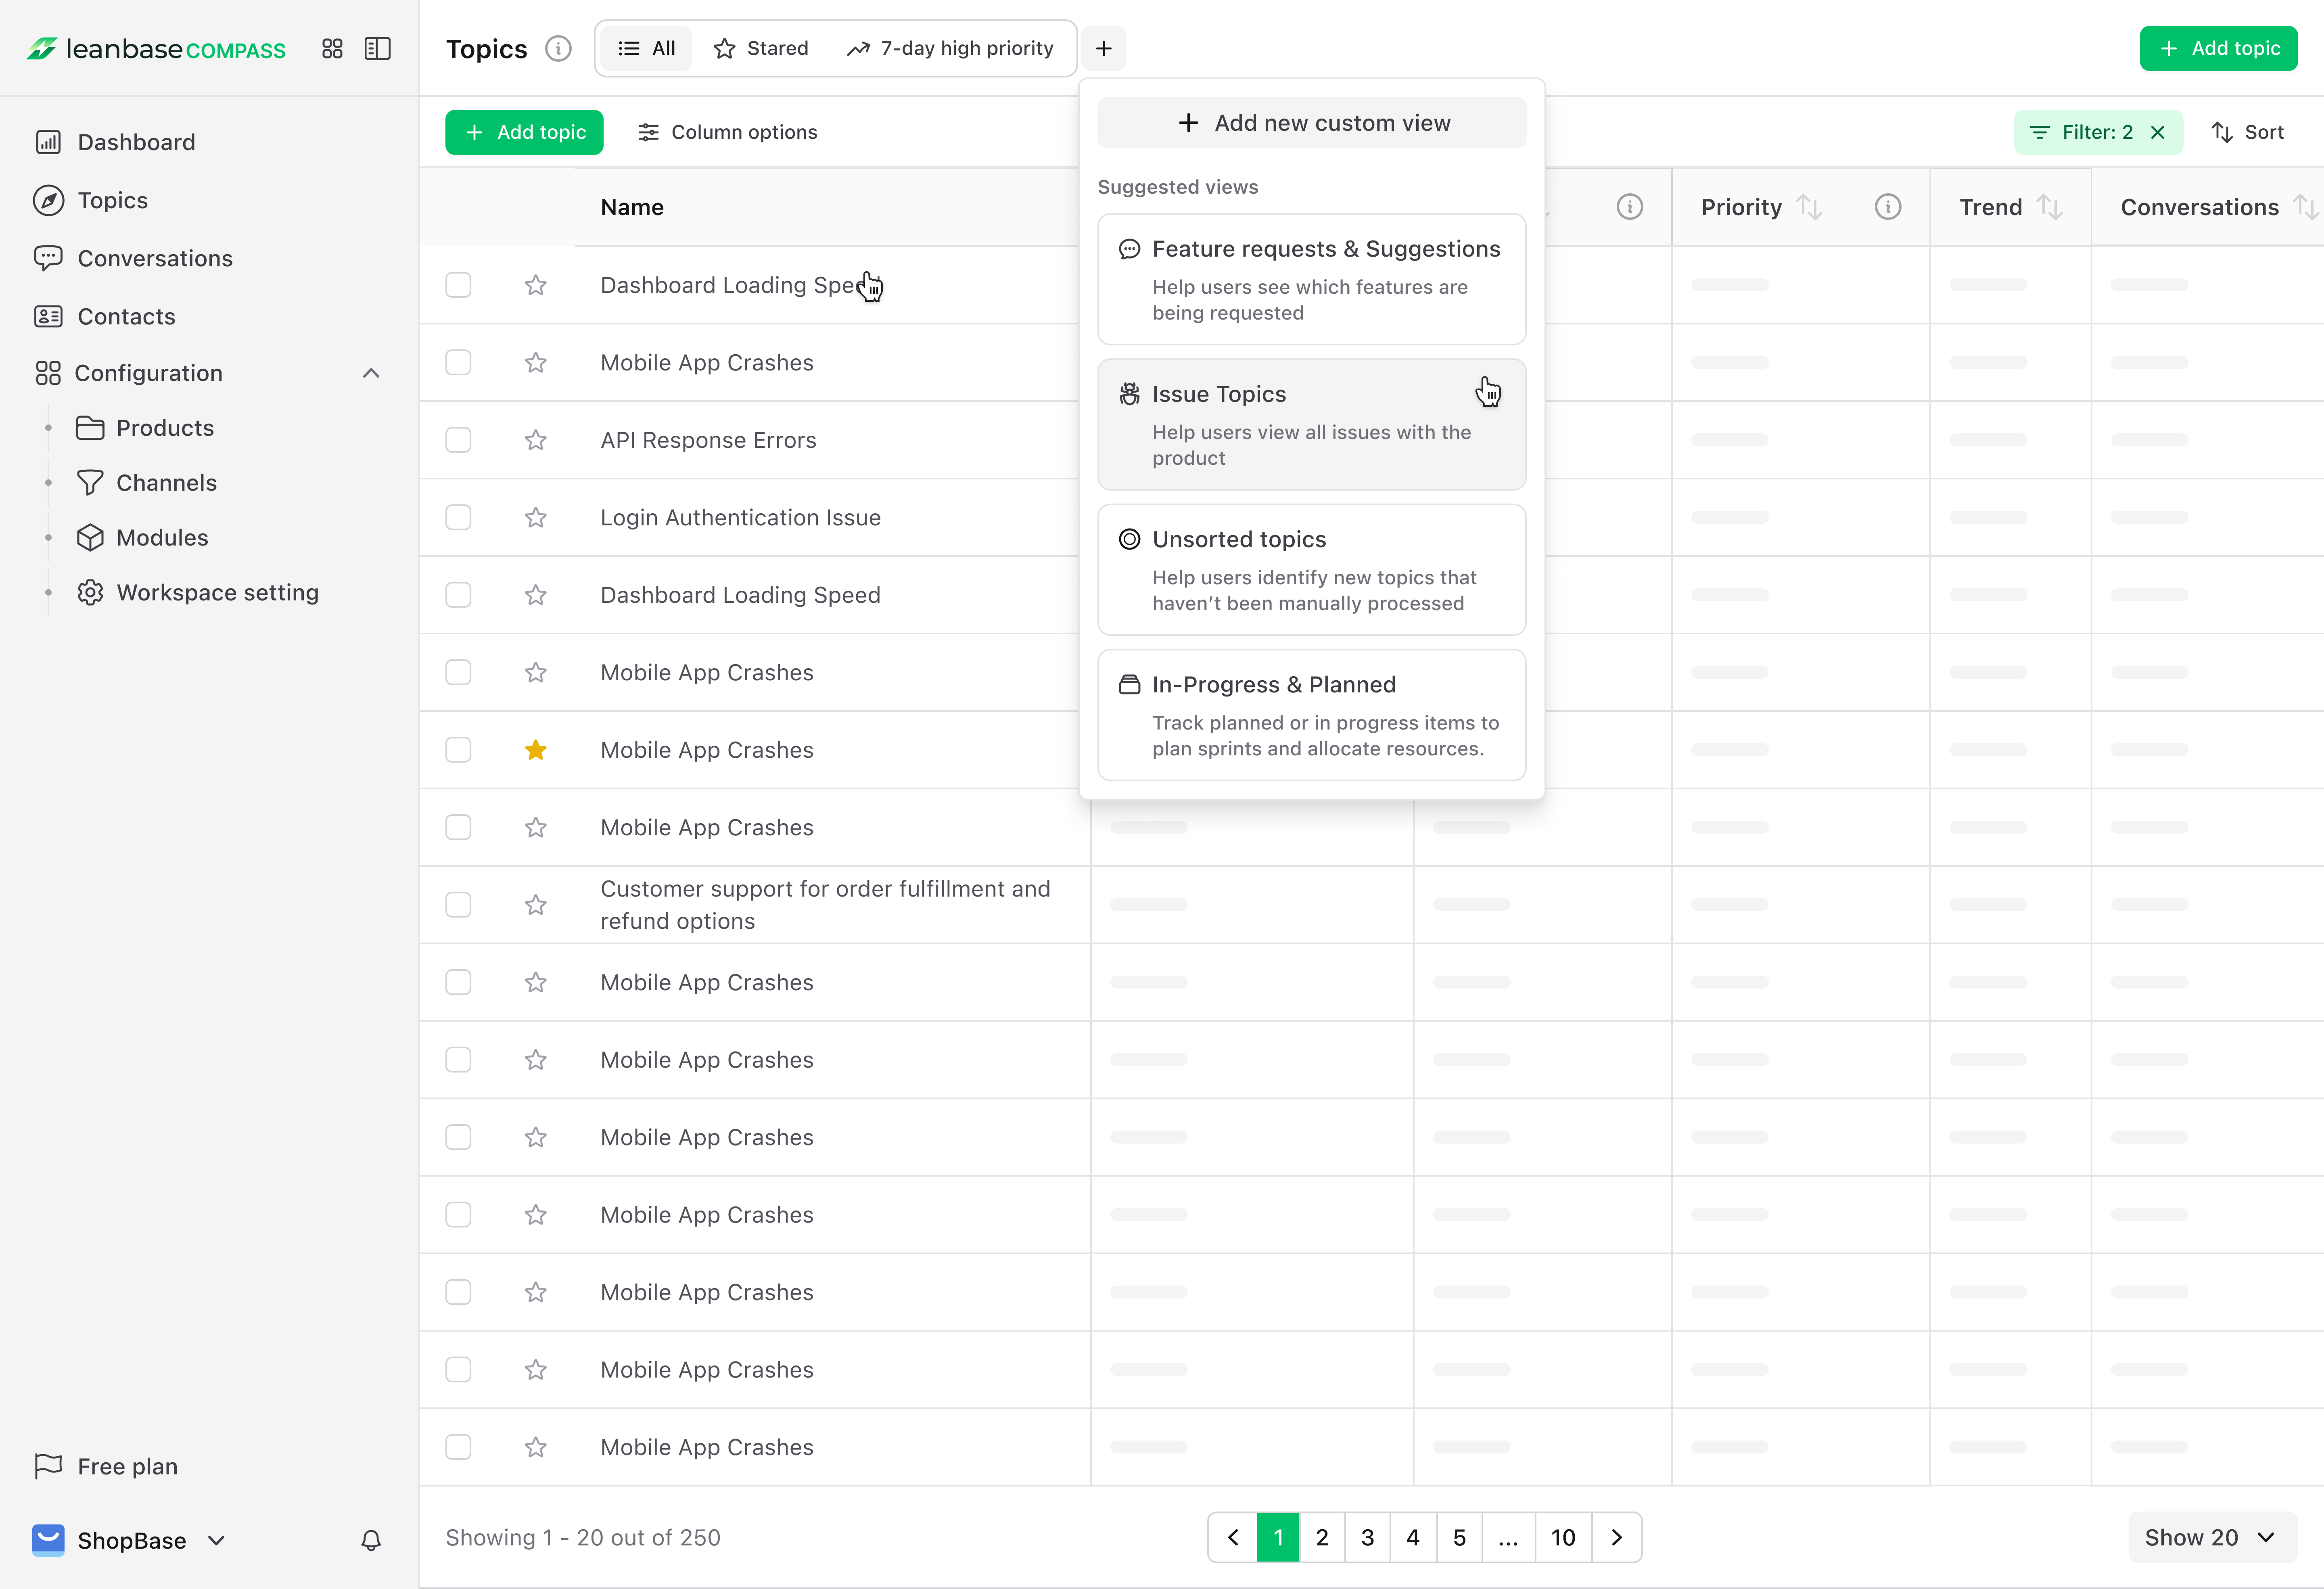
Task: Click the notification bell icon
Action: (371, 1540)
